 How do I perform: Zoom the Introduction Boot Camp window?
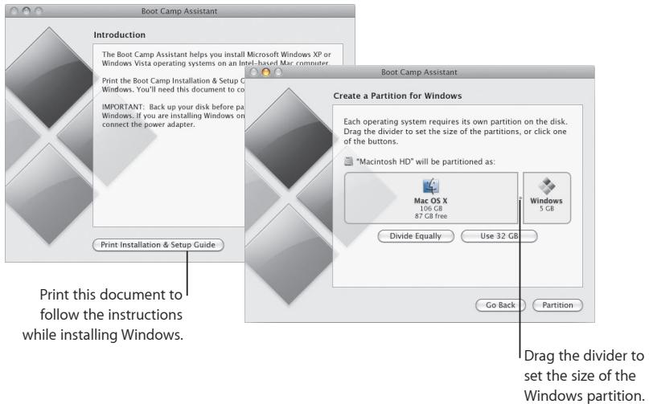38,11
